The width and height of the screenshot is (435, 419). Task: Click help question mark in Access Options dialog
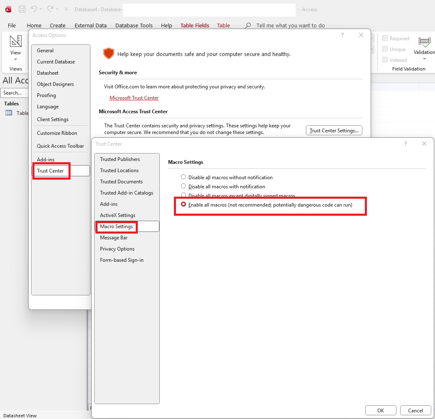point(342,35)
